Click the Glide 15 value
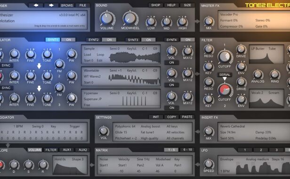The image size is (290, 179). pos(121,132)
